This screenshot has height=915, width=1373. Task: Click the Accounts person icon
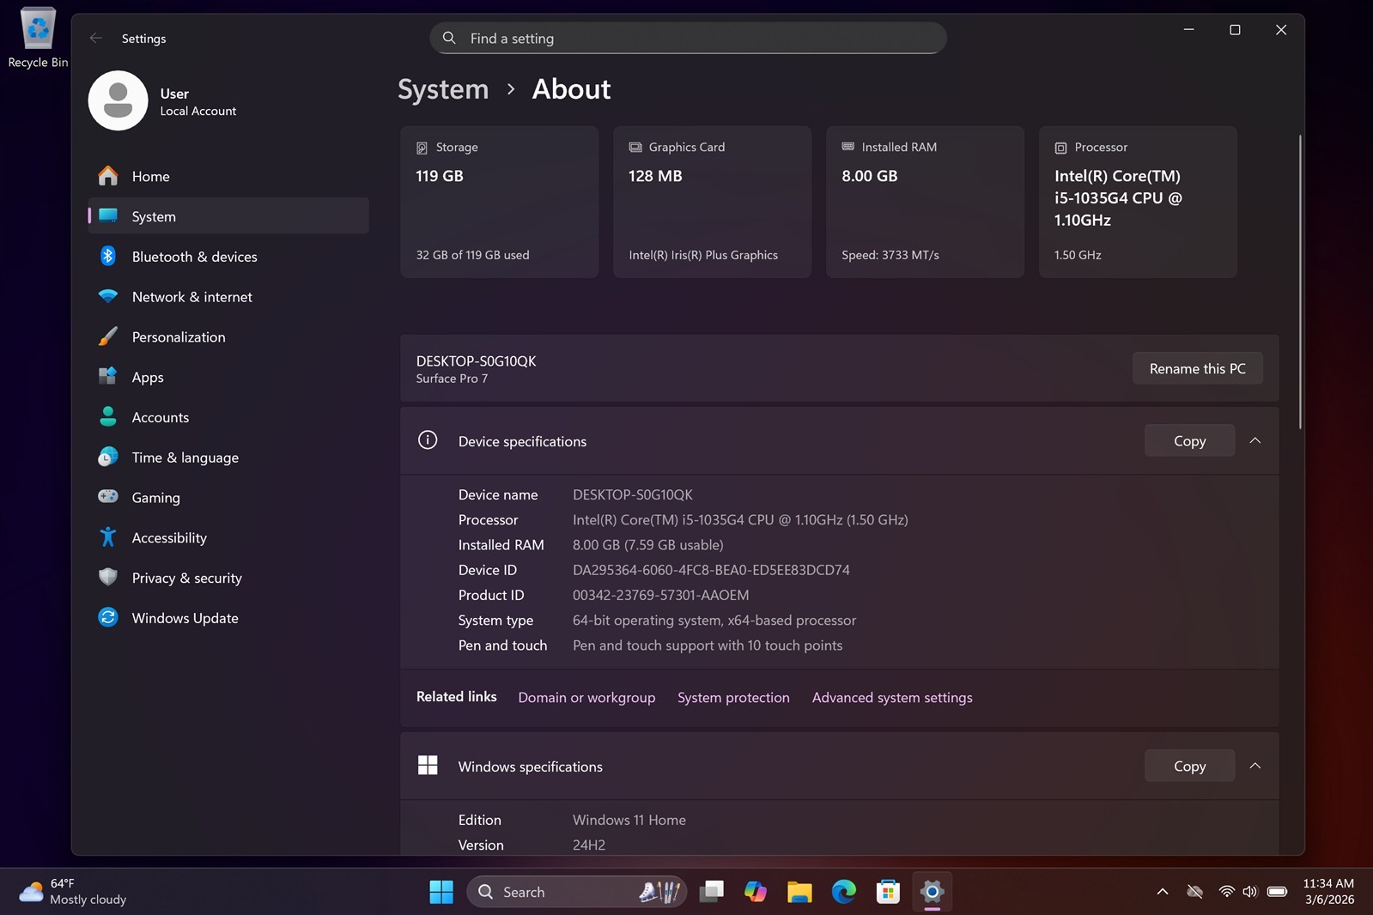click(x=108, y=416)
